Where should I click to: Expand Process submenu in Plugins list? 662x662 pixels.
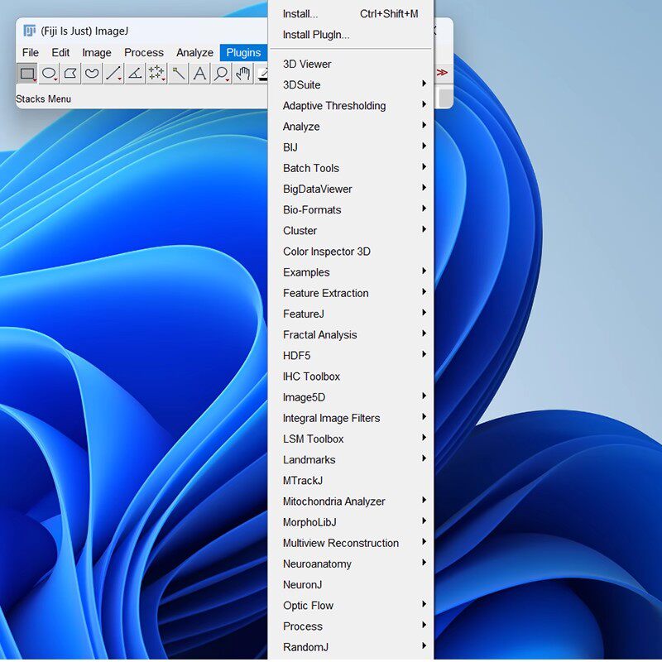pos(350,626)
